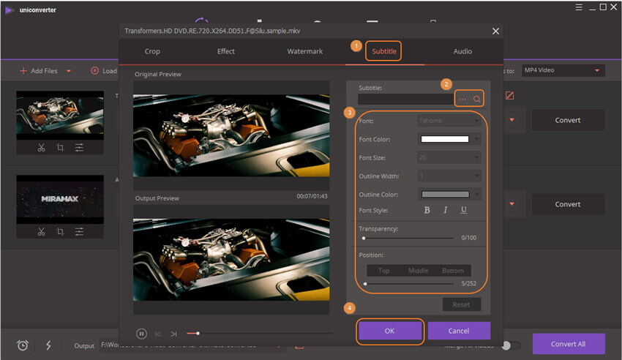The image size is (622, 360).
Task: Click the edit format pencil icon
Action: tap(510, 96)
